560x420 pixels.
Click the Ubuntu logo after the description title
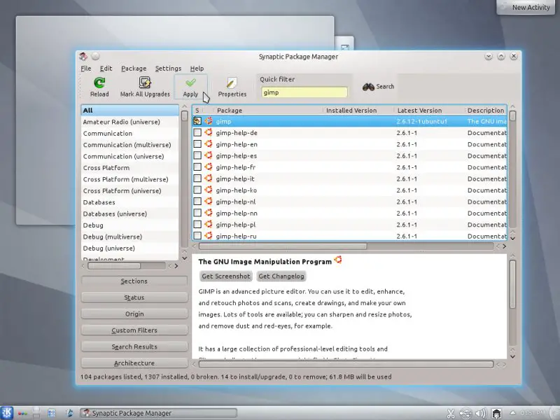coord(338,260)
